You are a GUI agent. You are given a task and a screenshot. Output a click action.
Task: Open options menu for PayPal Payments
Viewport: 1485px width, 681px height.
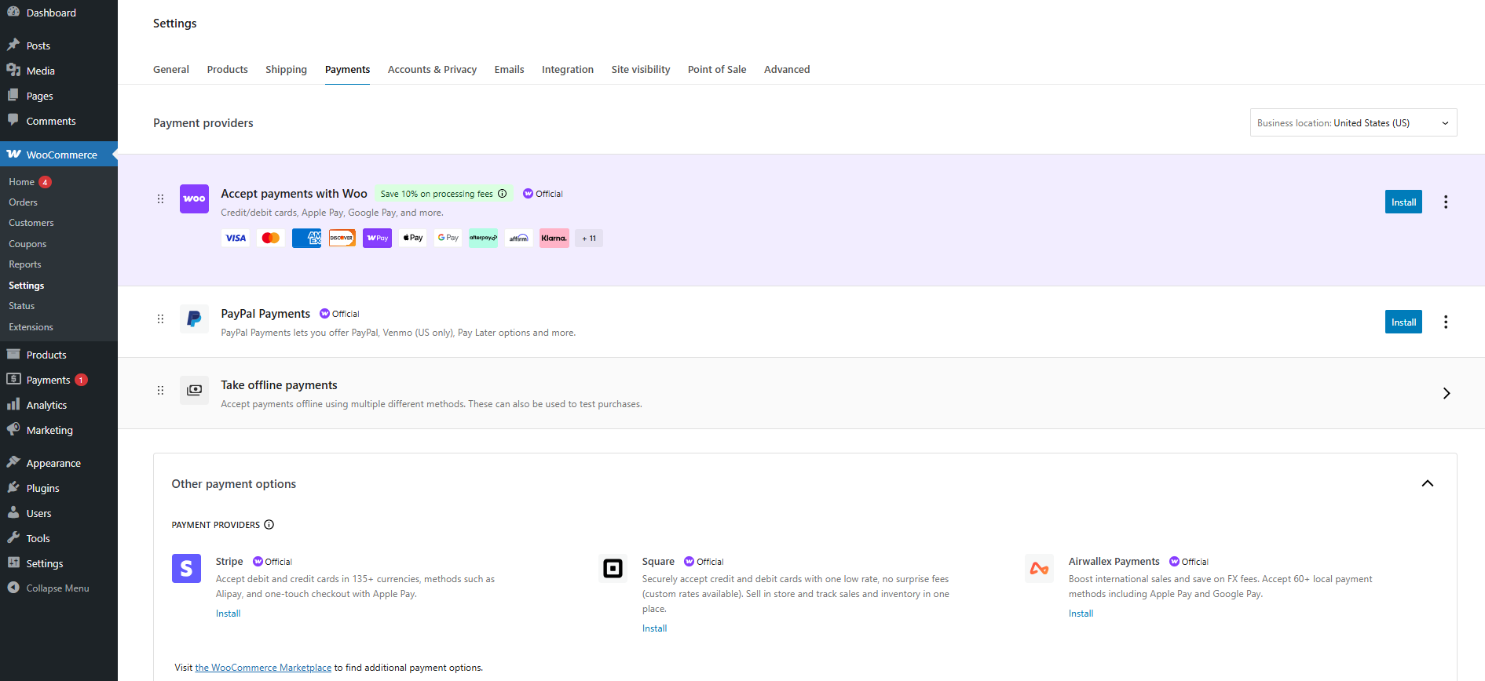[x=1446, y=322]
